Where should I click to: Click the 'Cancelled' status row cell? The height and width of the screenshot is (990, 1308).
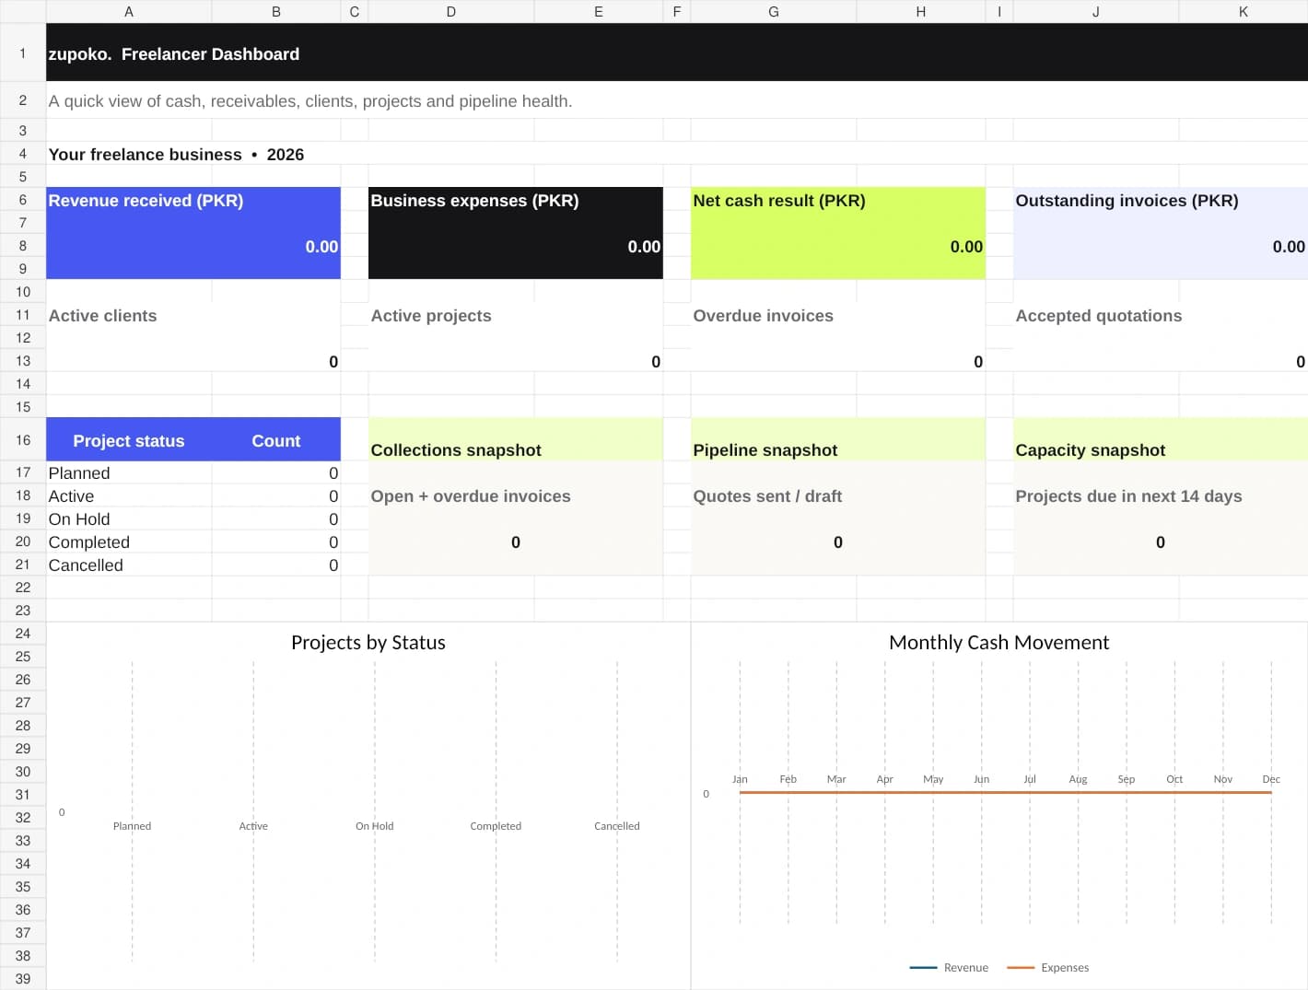click(129, 565)
